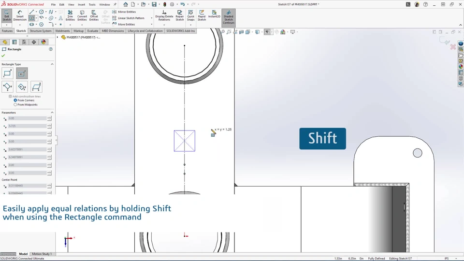Select the Sketch Fillet tool
This screenshot has height=261, width=464.
click(51, 24)
